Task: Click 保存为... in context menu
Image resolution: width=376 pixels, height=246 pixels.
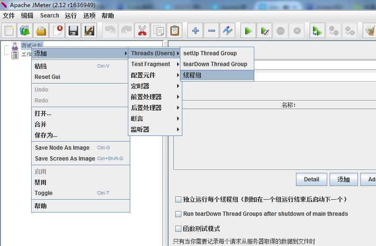Action: [81, 135]
